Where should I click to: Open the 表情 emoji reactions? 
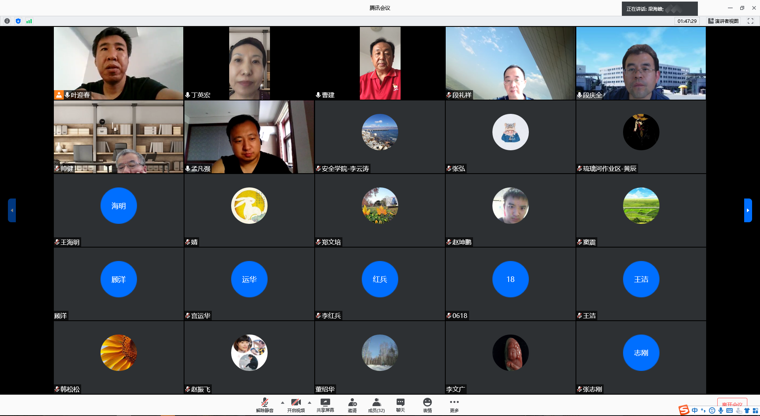(x=427, y=405)
